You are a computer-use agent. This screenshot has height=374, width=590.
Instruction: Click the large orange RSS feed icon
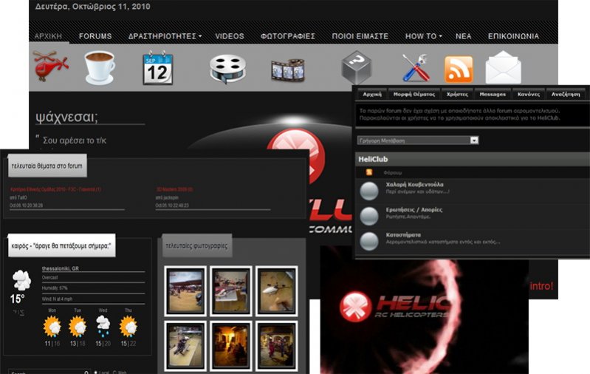[459, 69]
